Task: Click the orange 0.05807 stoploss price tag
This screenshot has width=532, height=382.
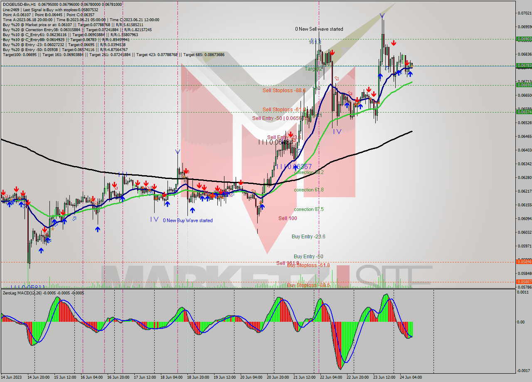Action: pos(524,282)
